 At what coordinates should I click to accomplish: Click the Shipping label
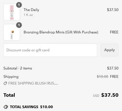11,77
